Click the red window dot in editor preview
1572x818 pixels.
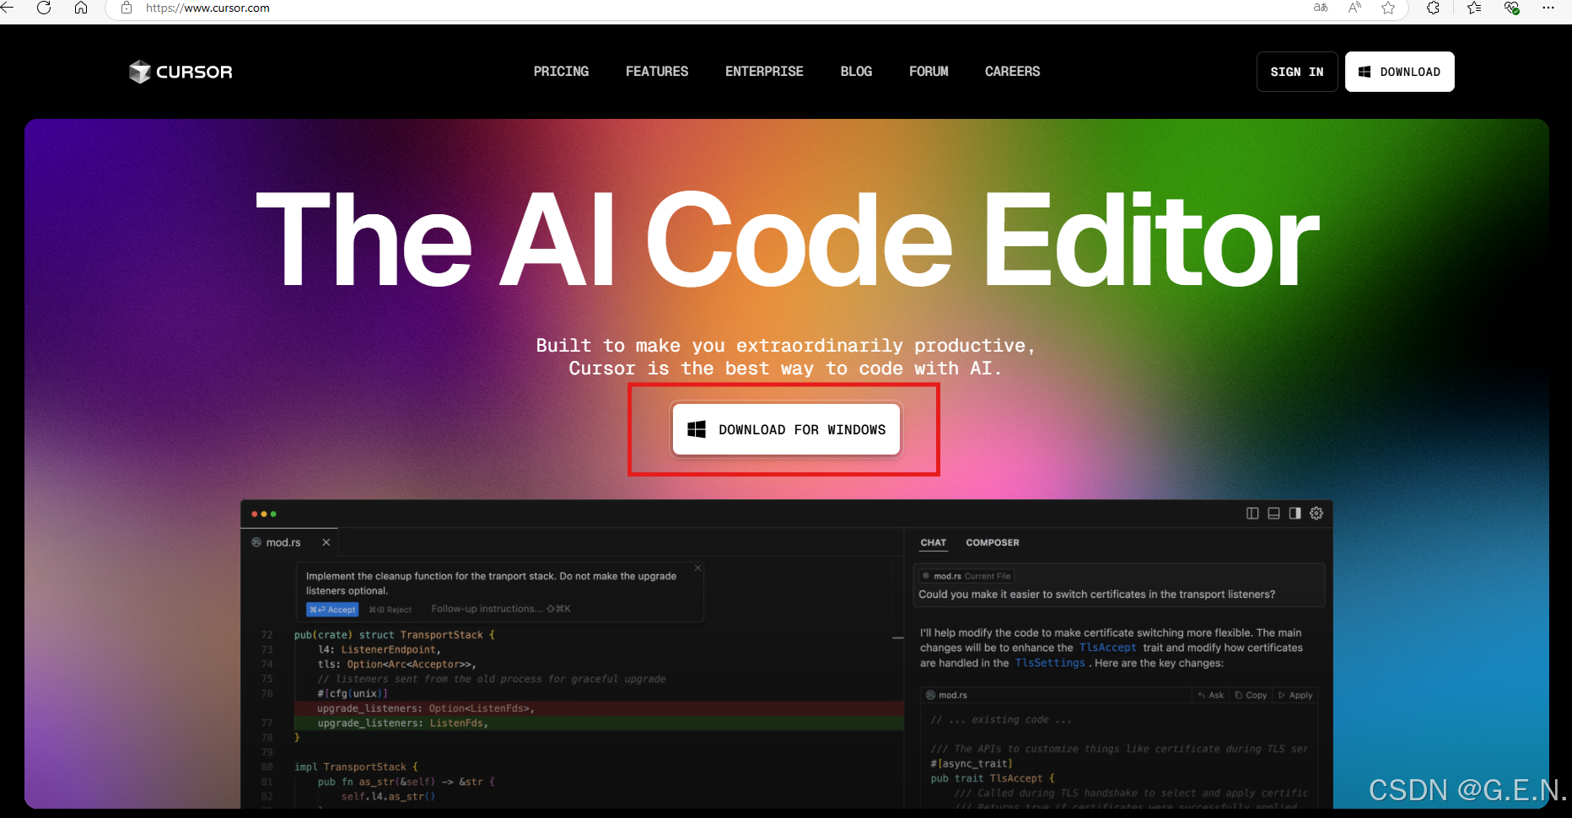tap(255, 514)
